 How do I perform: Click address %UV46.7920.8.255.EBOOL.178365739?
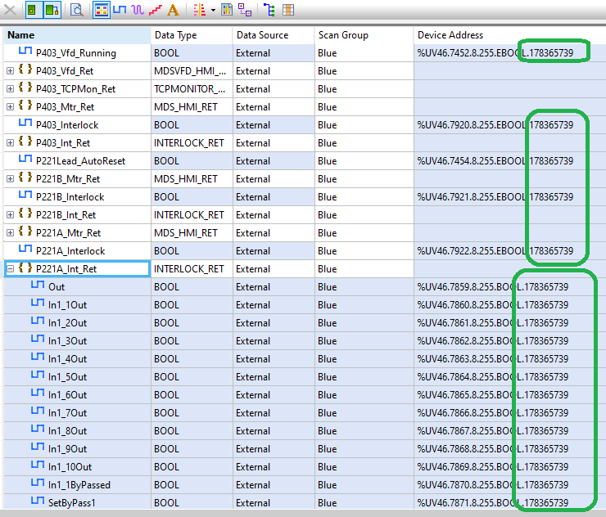(495, 125)
